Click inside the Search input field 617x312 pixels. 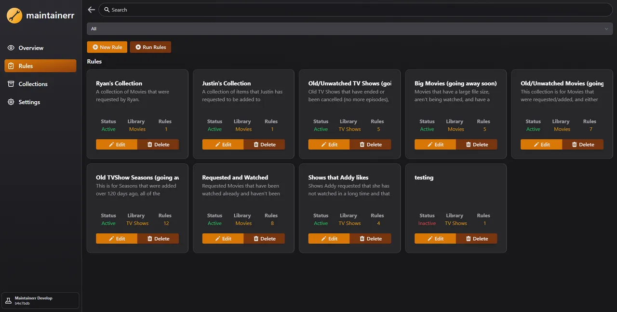tap(193, 10)
